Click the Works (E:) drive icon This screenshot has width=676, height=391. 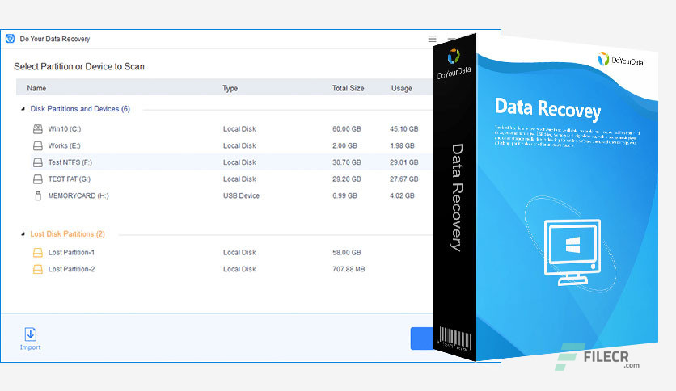[38, 145]
